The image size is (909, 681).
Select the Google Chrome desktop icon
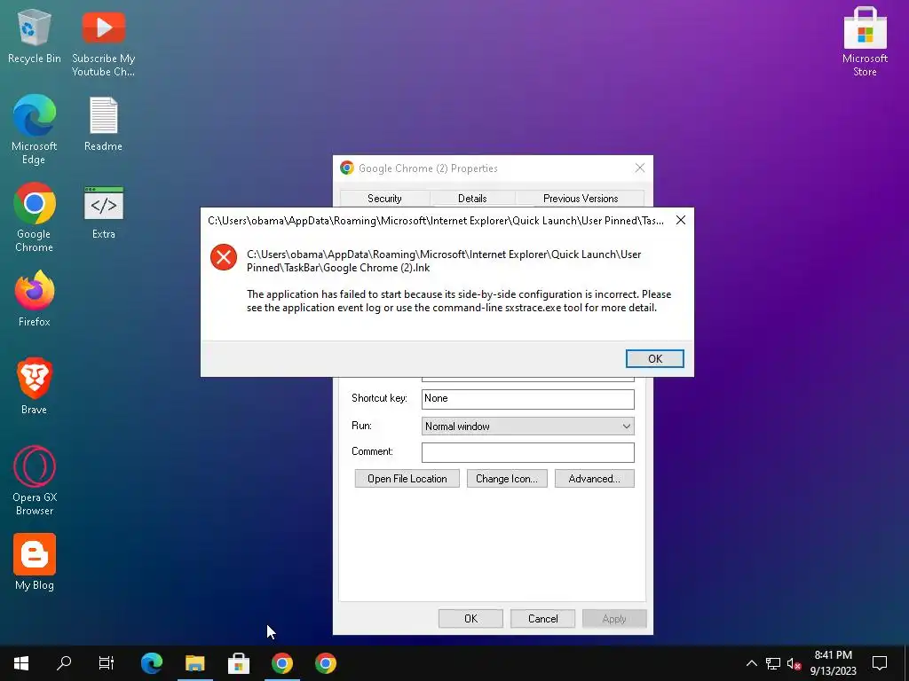(35, 218)
